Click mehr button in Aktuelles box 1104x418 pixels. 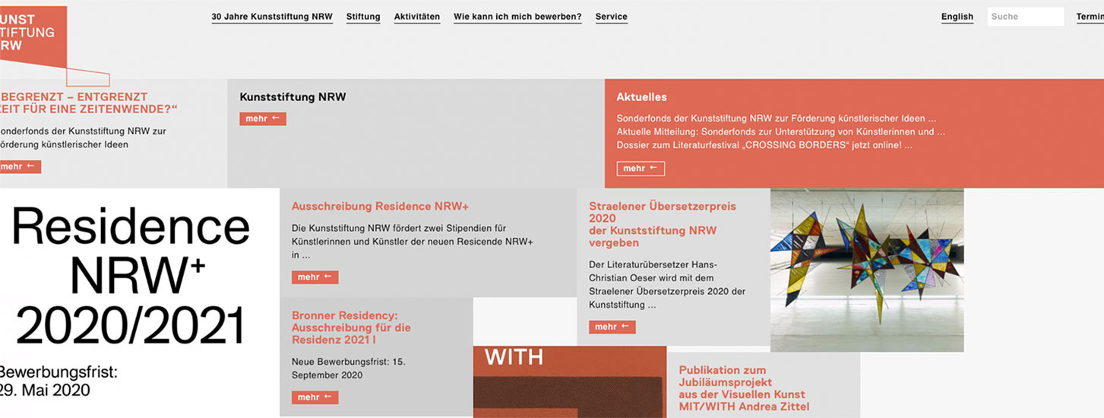click(x=641, y=169)
